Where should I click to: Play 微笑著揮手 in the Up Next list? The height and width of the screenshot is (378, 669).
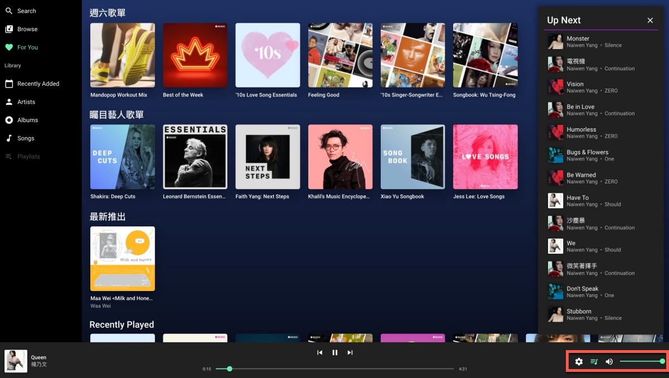(601, 269)
